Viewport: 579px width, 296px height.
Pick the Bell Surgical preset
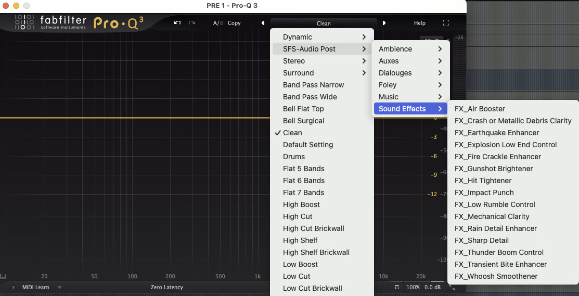[303, 121]
